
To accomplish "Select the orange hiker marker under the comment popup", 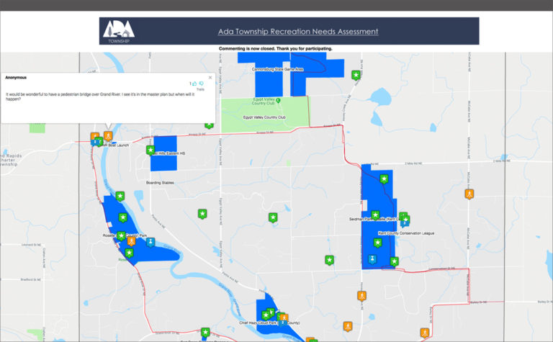I will 108,135.
